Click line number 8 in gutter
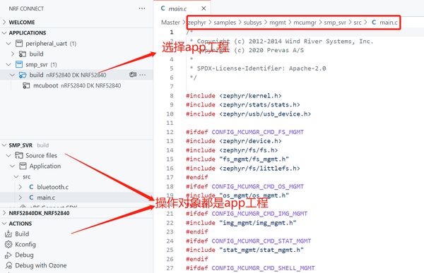The image size is (424, 273). click(x=172, y=96)
